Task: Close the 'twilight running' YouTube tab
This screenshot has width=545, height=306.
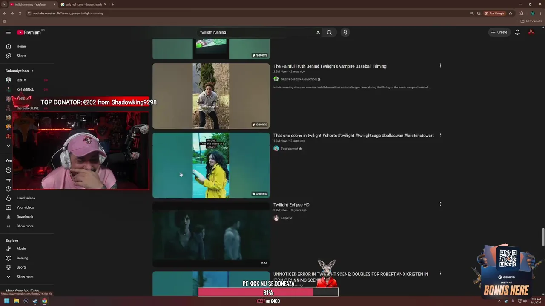Action: point(54,4)
